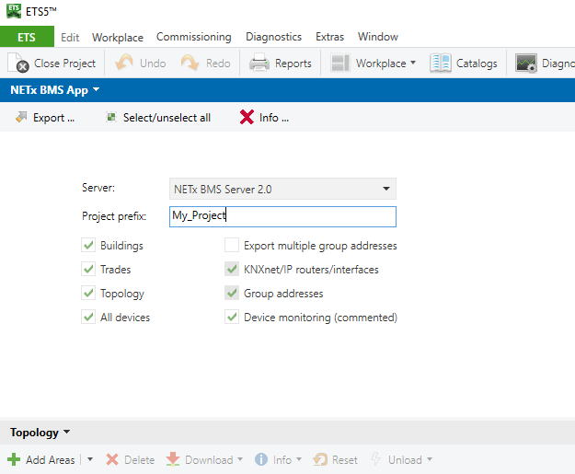
Task: Open the green ETS menu
Action: [27, 37]
